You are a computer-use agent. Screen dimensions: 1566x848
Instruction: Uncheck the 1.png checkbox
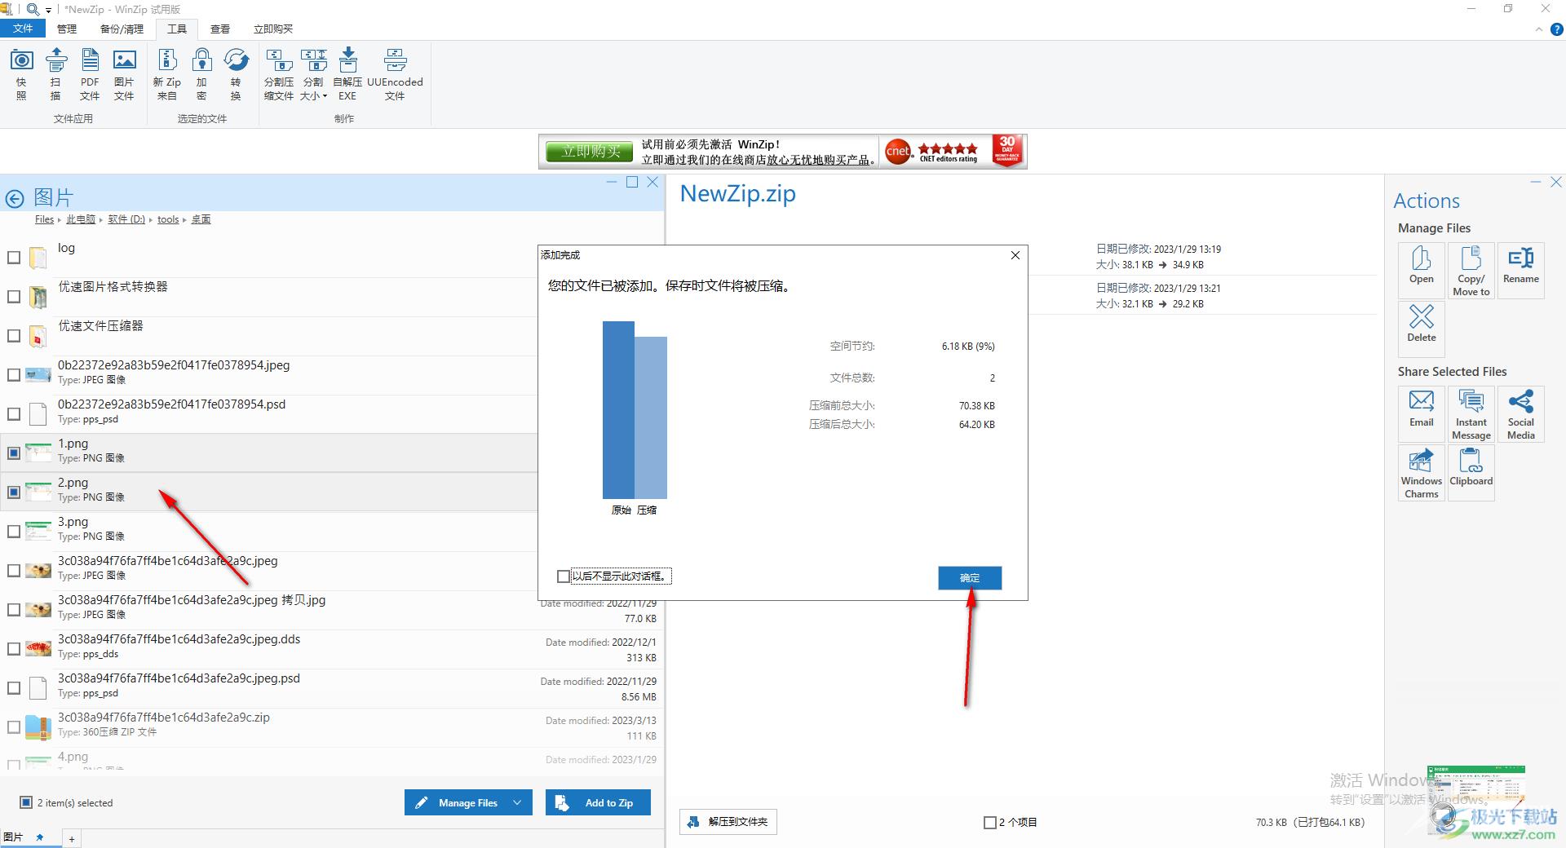[14, 453]
